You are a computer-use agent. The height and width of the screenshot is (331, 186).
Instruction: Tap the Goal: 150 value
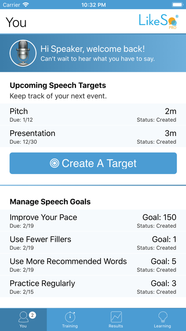159,217
